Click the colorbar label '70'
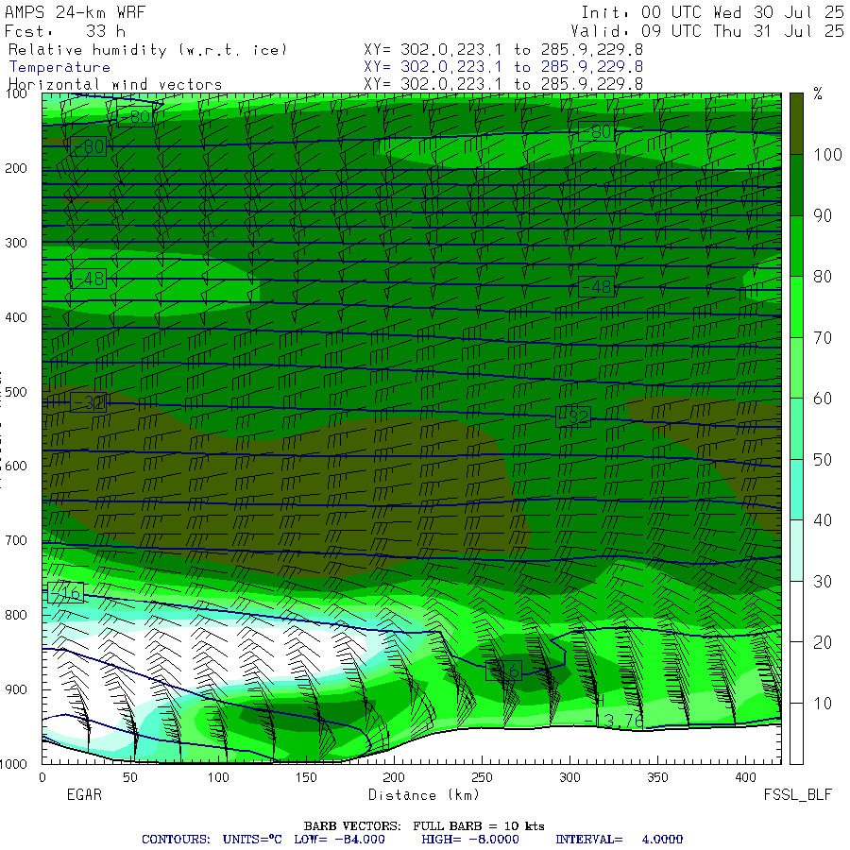This screenshot has height=850, width=850. [823, 338]
